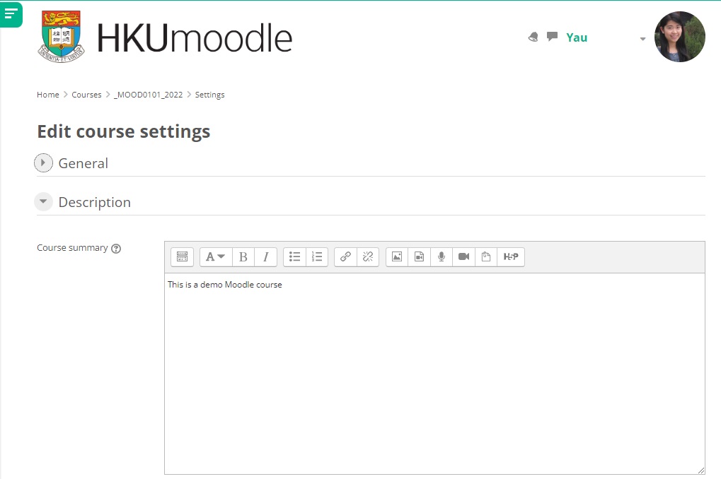
Task: Click inside the Course summary text area
Action: pyautogui.click(x=434, y=373)
